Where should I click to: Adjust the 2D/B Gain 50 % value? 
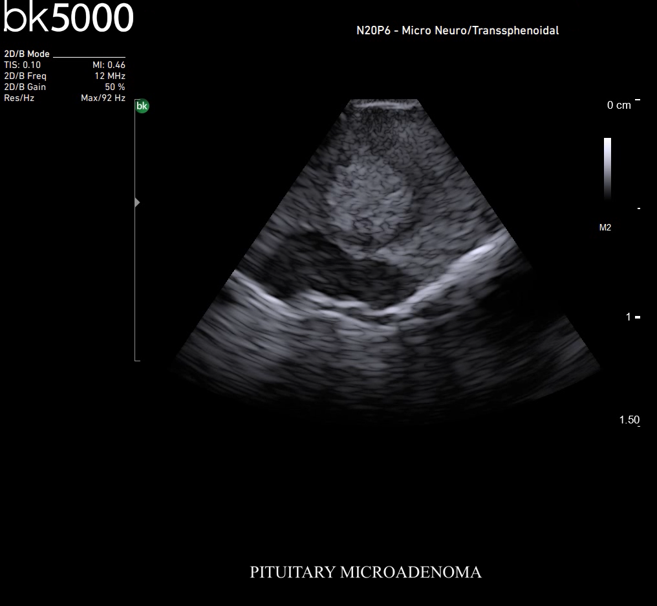click(x=114, y=87)
